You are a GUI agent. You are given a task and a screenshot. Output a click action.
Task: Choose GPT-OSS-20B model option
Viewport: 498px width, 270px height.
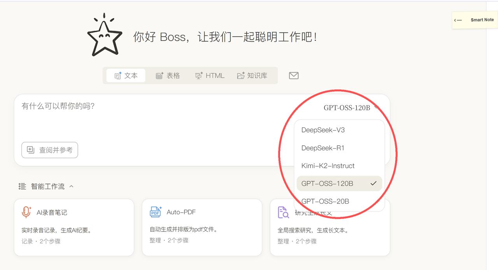(x=339, y=201)
